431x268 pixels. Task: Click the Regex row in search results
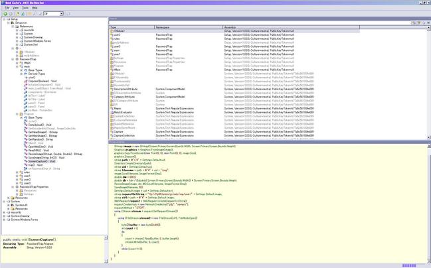click(234, 109)
